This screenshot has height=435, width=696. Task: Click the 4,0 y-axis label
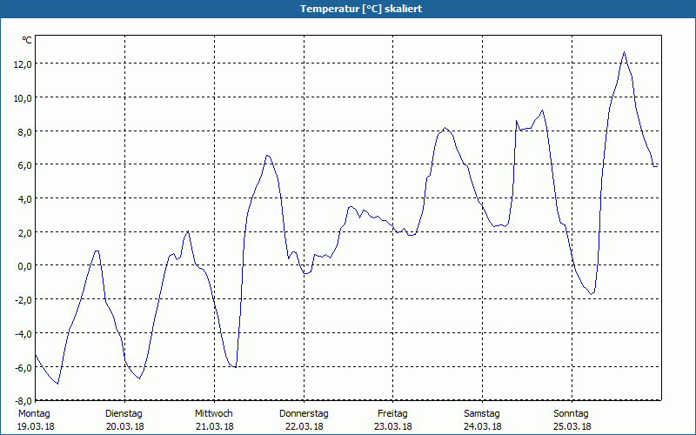25,199
